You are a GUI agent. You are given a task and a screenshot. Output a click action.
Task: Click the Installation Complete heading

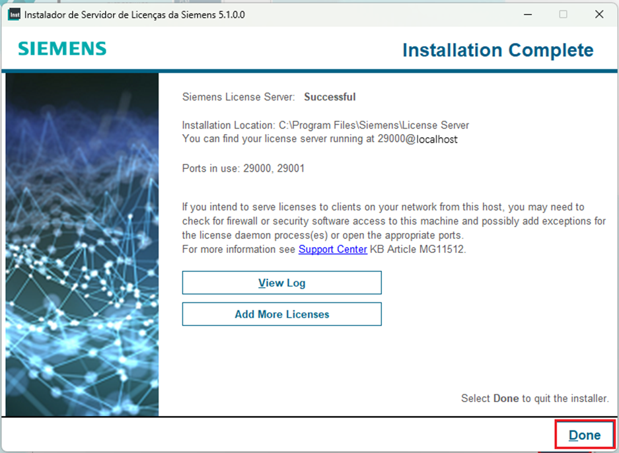coord(497,50)
